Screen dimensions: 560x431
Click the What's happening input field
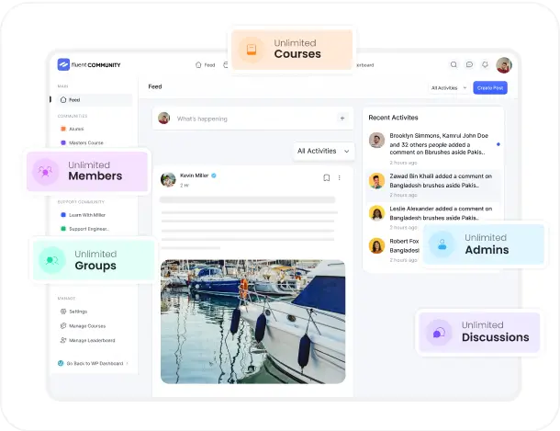tap(252, 119)
